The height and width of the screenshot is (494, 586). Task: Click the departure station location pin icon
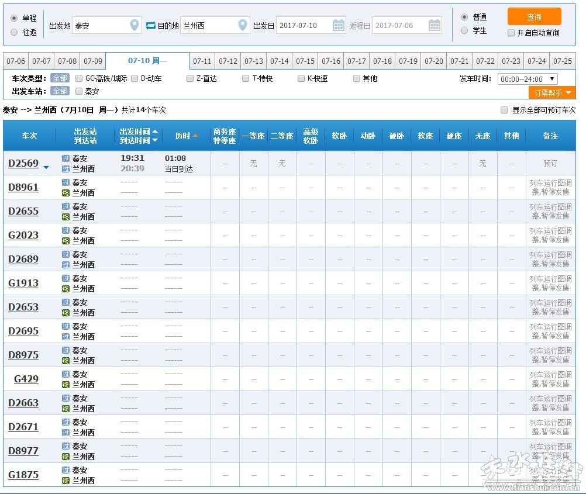point(135,25)
